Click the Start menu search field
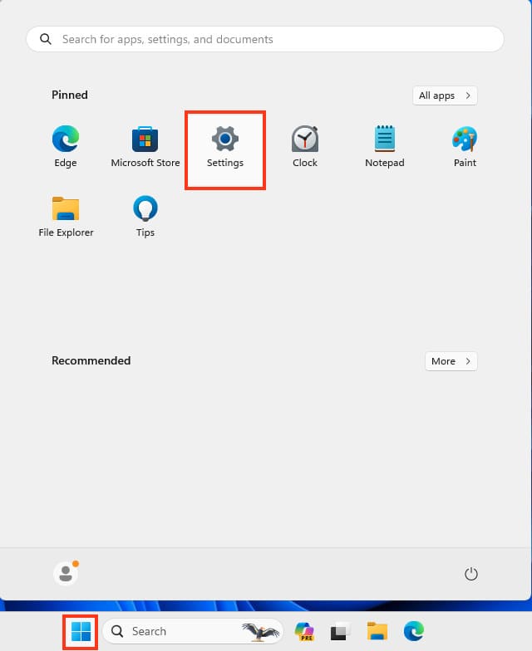The image size is (532, 651). 264,39
